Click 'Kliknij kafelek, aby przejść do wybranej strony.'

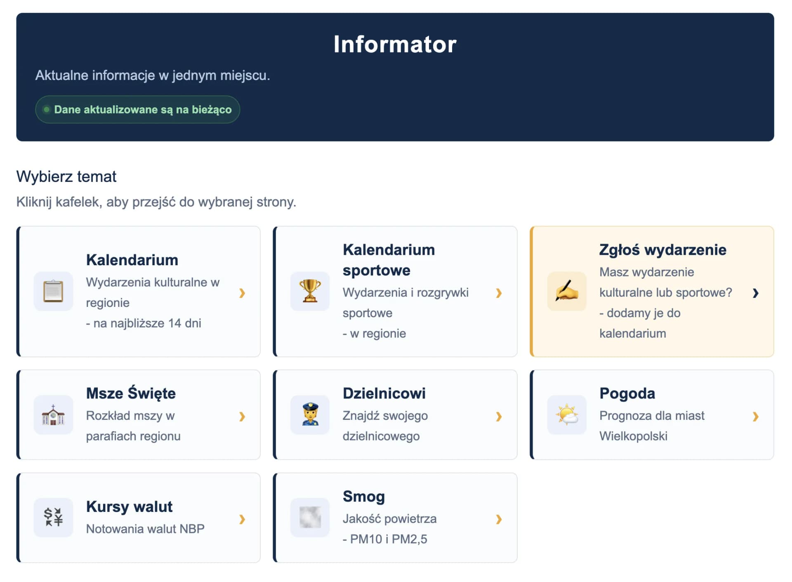(x=156, y=202)
